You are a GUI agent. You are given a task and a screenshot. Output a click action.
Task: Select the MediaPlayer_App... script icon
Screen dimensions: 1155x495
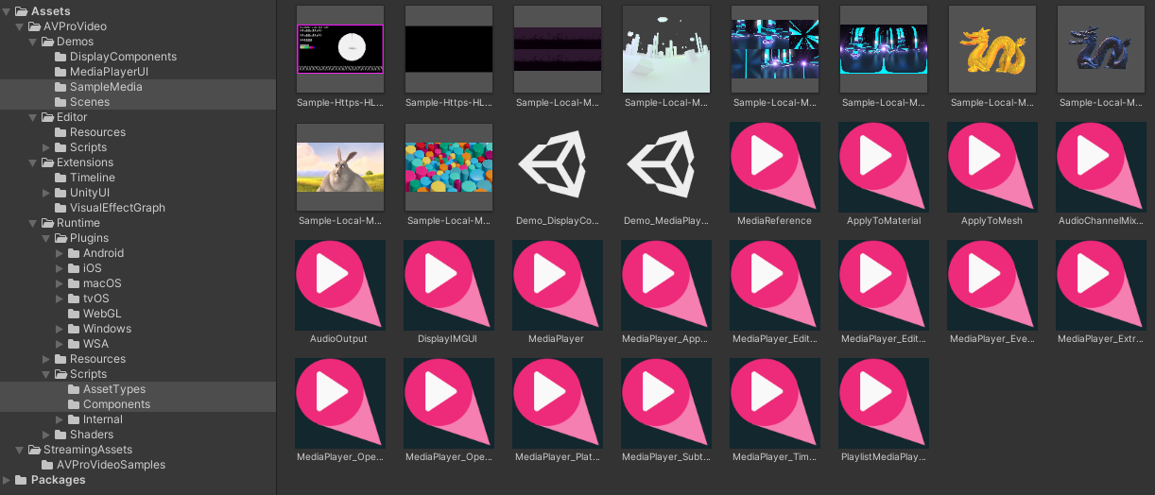point(665,284)
